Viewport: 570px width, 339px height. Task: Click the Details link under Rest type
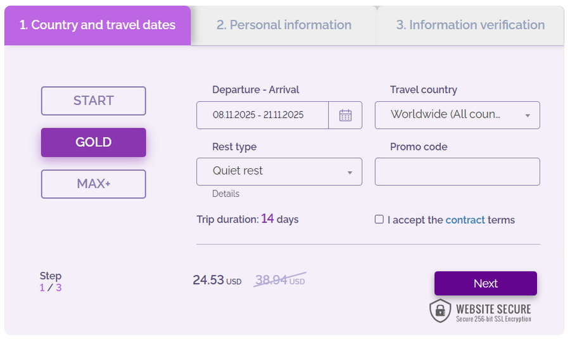click(226, 194)
